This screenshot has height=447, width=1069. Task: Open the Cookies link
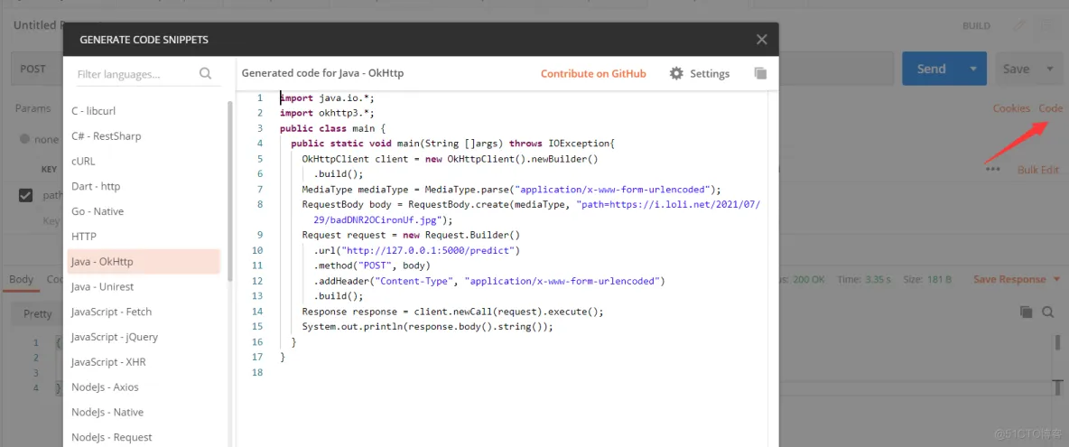tap(1011, 108)
